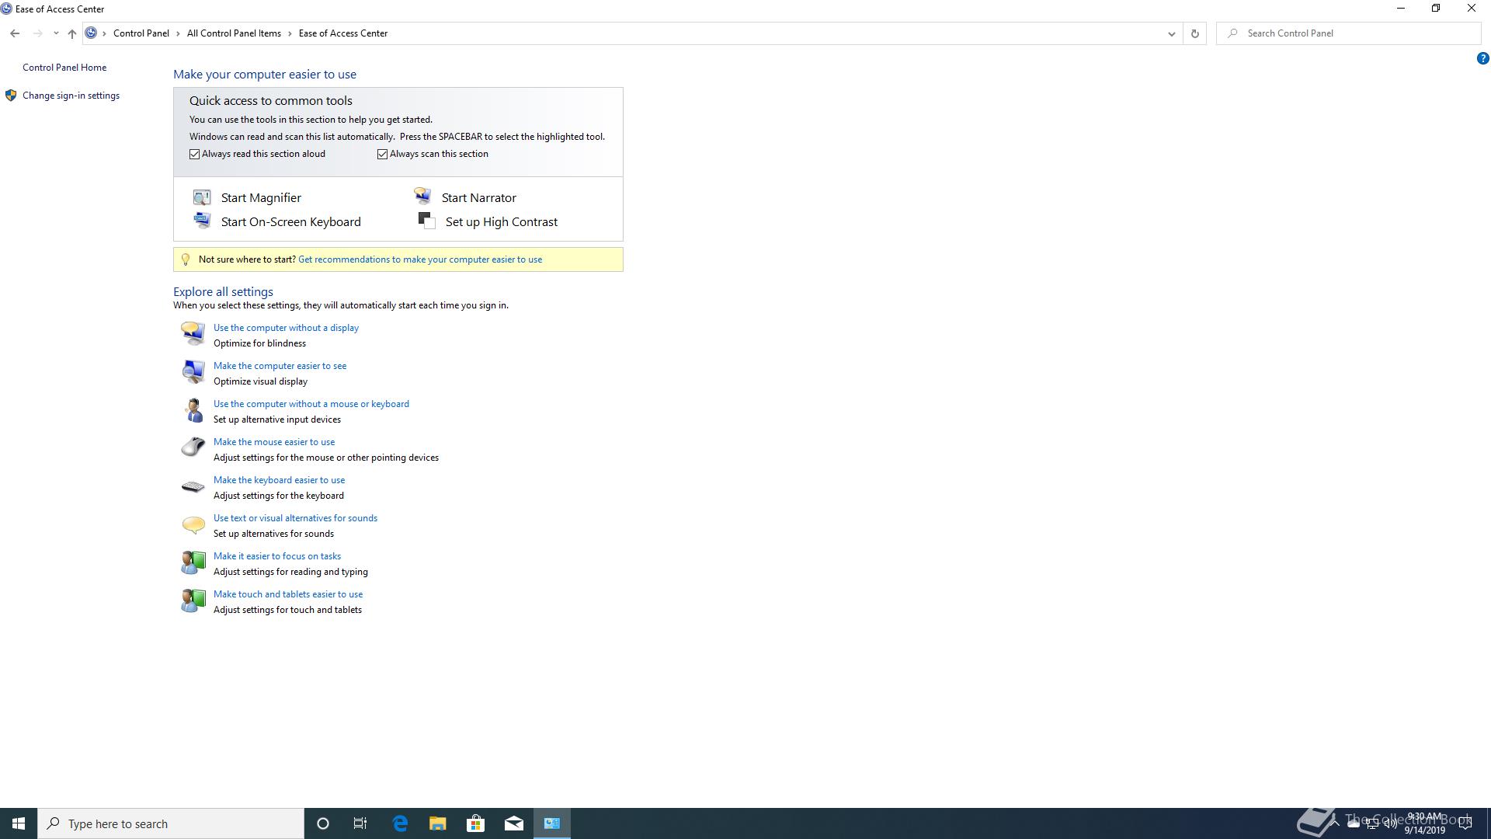Click the icon beside Use the computer without a display

coord(193,333)
